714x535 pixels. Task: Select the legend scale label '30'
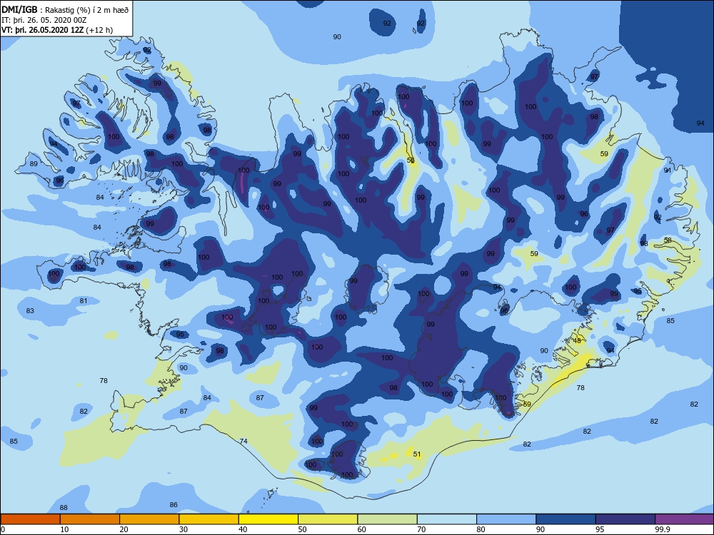pos(183,529)
